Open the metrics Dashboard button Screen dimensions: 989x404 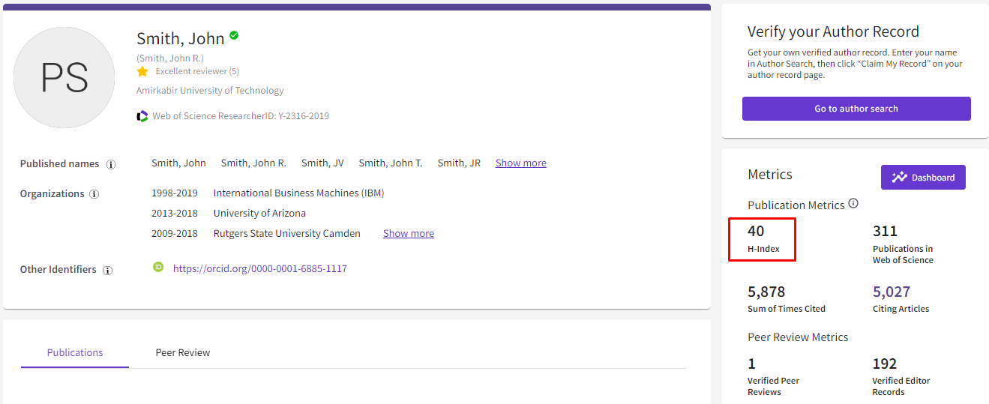[x=923, y=178]
